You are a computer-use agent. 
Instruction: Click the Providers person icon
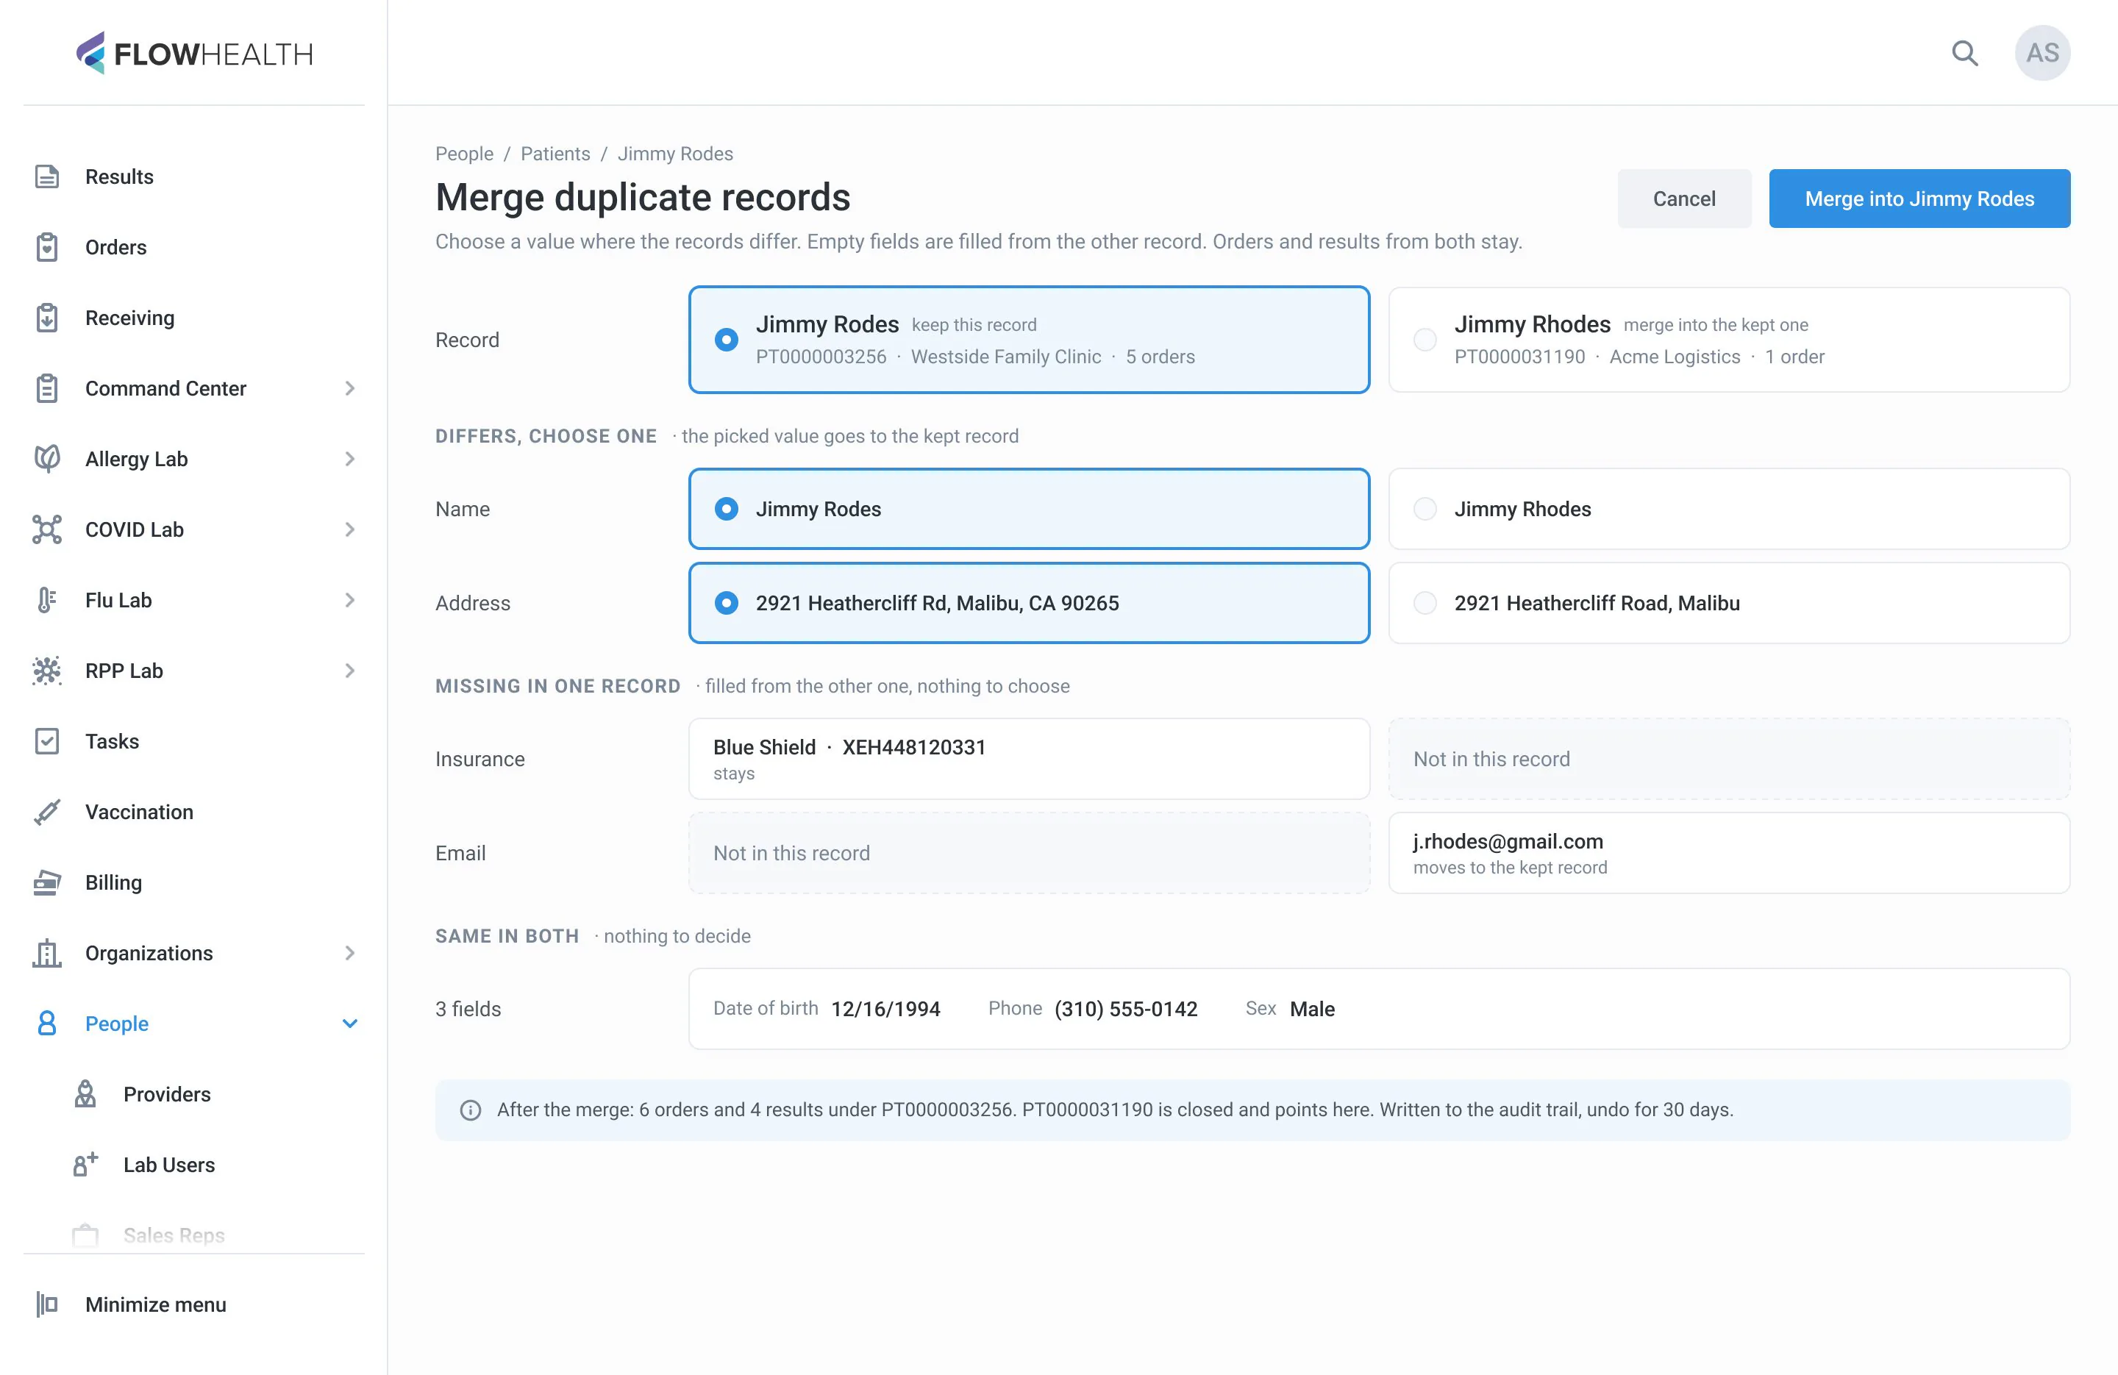coord(85,1094)
